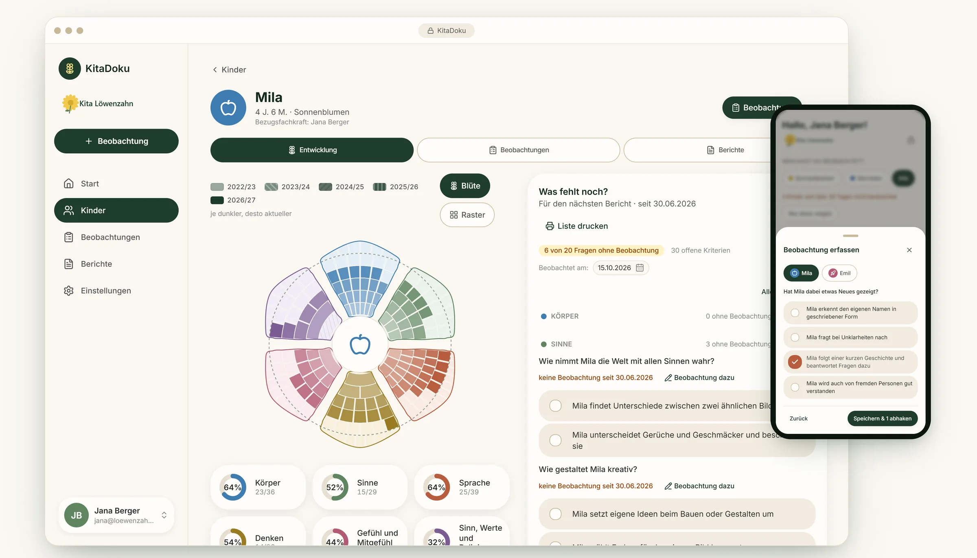The height and width of the screenshot is (558, 977).
Task: Switch to the Entwicklung tab
Action: pos(312,150)
